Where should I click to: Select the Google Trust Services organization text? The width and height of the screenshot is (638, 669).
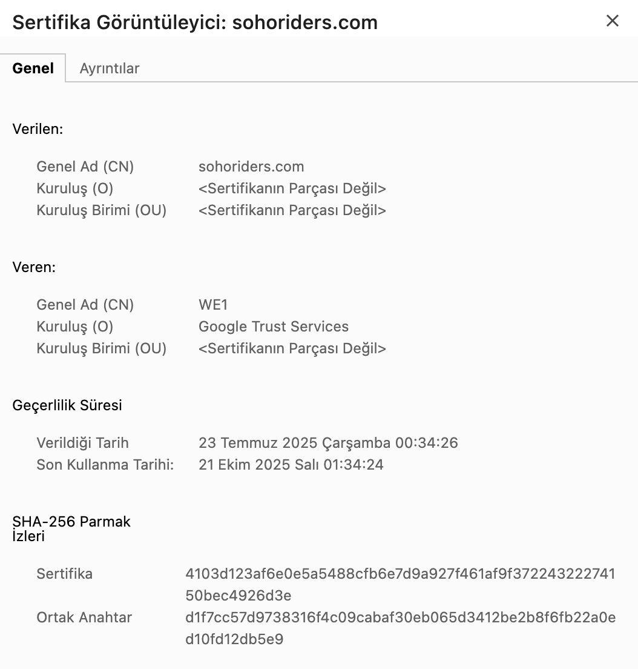[x=274, y=327]
